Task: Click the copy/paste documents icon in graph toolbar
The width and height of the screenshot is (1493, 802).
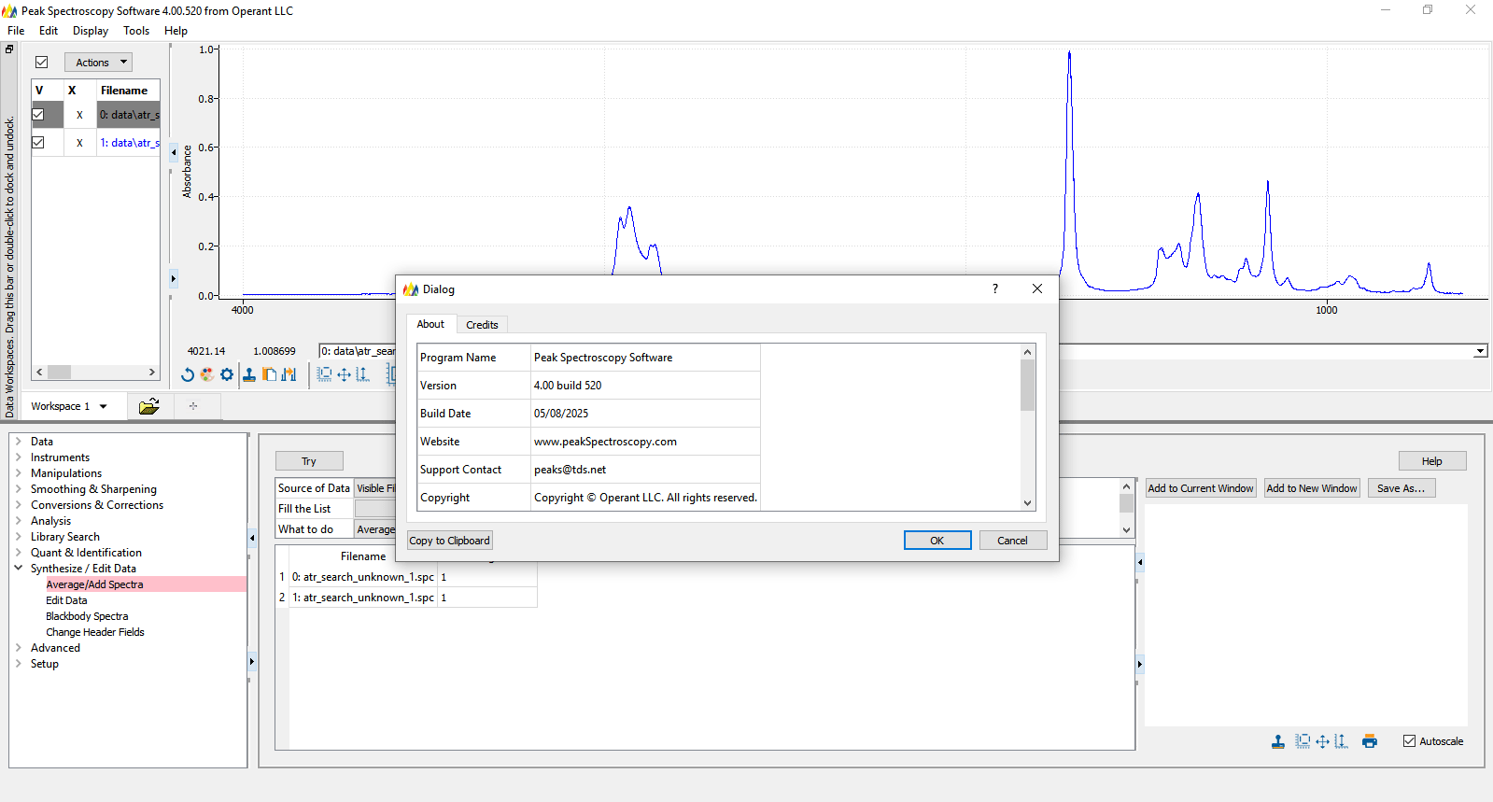Action: coord(270,374)
